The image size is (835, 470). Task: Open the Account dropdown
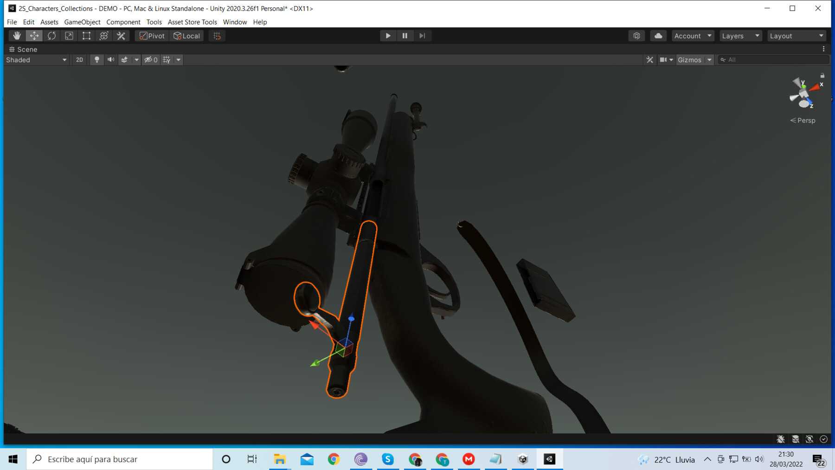[693, 36]
